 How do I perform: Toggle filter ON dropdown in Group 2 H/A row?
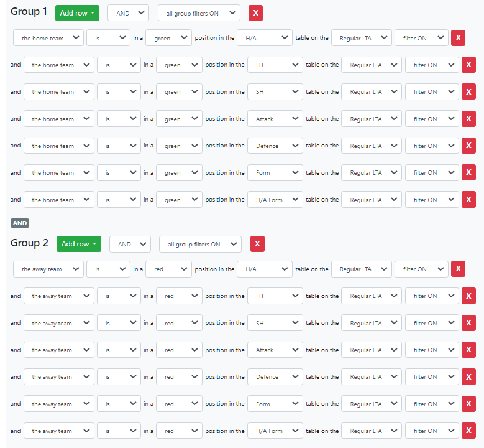[x=421, y=269]
